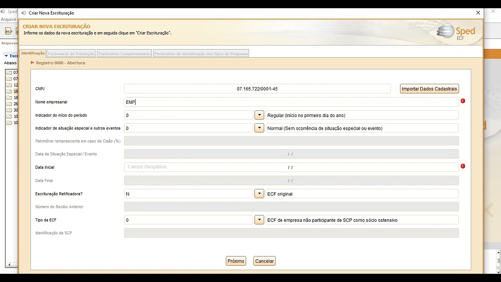Expand the Indicador de situação especial dropdown

pos(259,128)
